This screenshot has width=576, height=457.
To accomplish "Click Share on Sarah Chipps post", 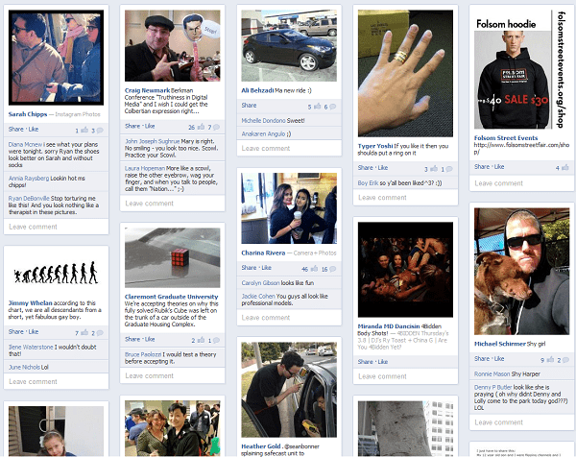I will click(15, 130).
